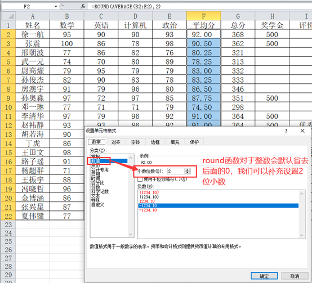Click scroll down arrow of category list

(x=131, y=234)
